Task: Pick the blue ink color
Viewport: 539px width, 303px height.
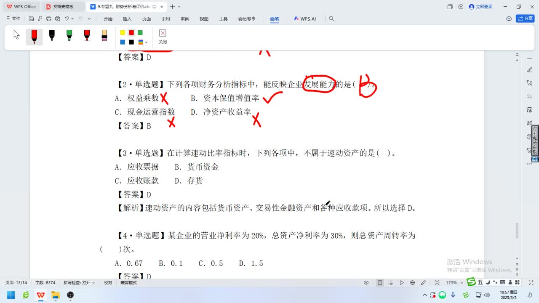Action: pyautogui.click(x=123, y=42)
